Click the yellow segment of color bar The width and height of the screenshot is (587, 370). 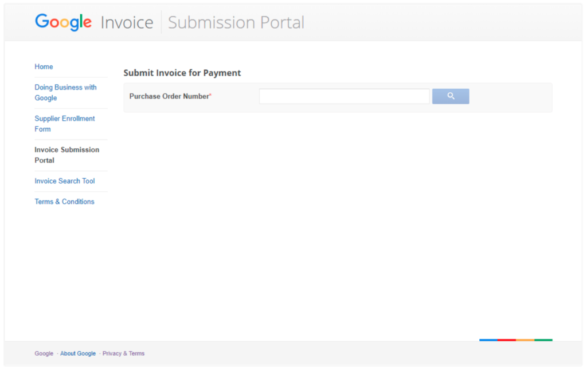coord(525,340)
